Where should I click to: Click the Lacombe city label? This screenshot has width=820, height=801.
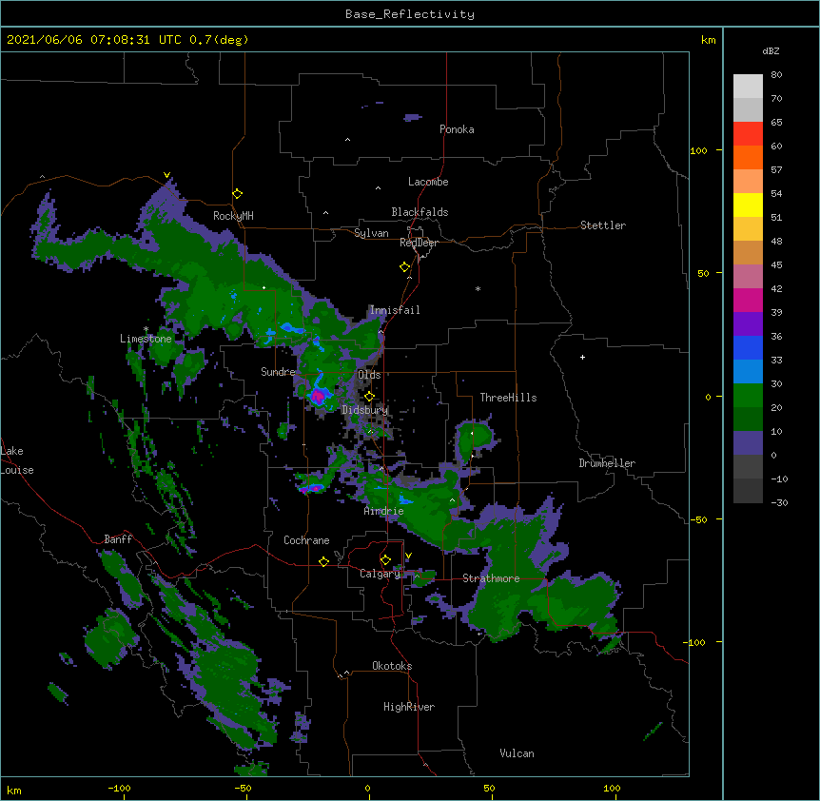click(428, 182)
